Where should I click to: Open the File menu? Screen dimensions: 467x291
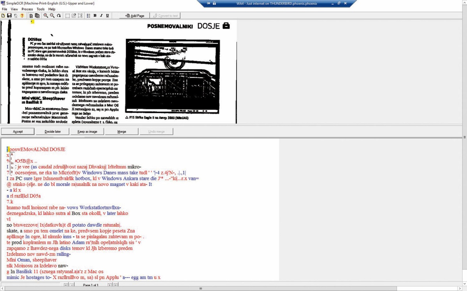pos(5,9)
